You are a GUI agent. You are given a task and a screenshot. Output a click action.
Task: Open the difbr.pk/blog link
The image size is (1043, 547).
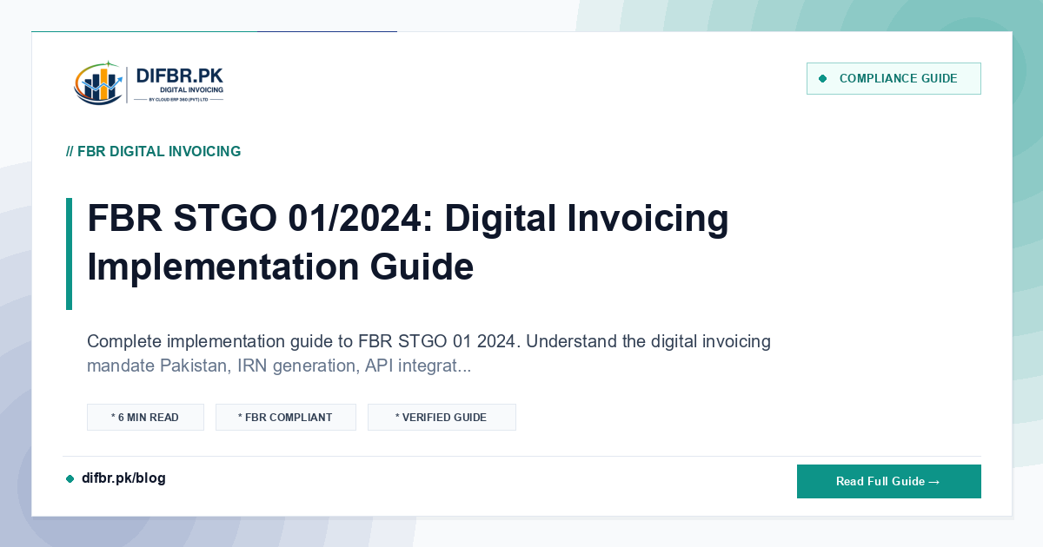[x=123, y=478]
